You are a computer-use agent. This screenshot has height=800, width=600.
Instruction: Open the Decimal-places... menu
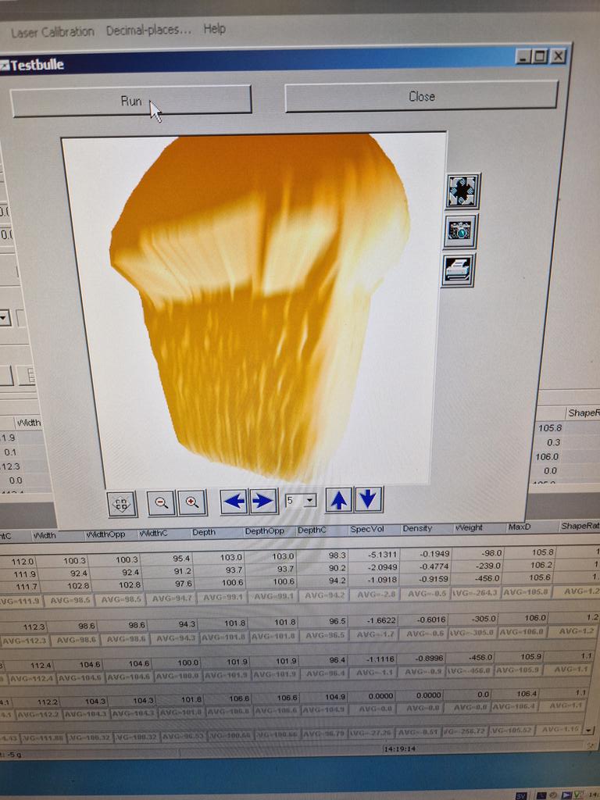148,30
